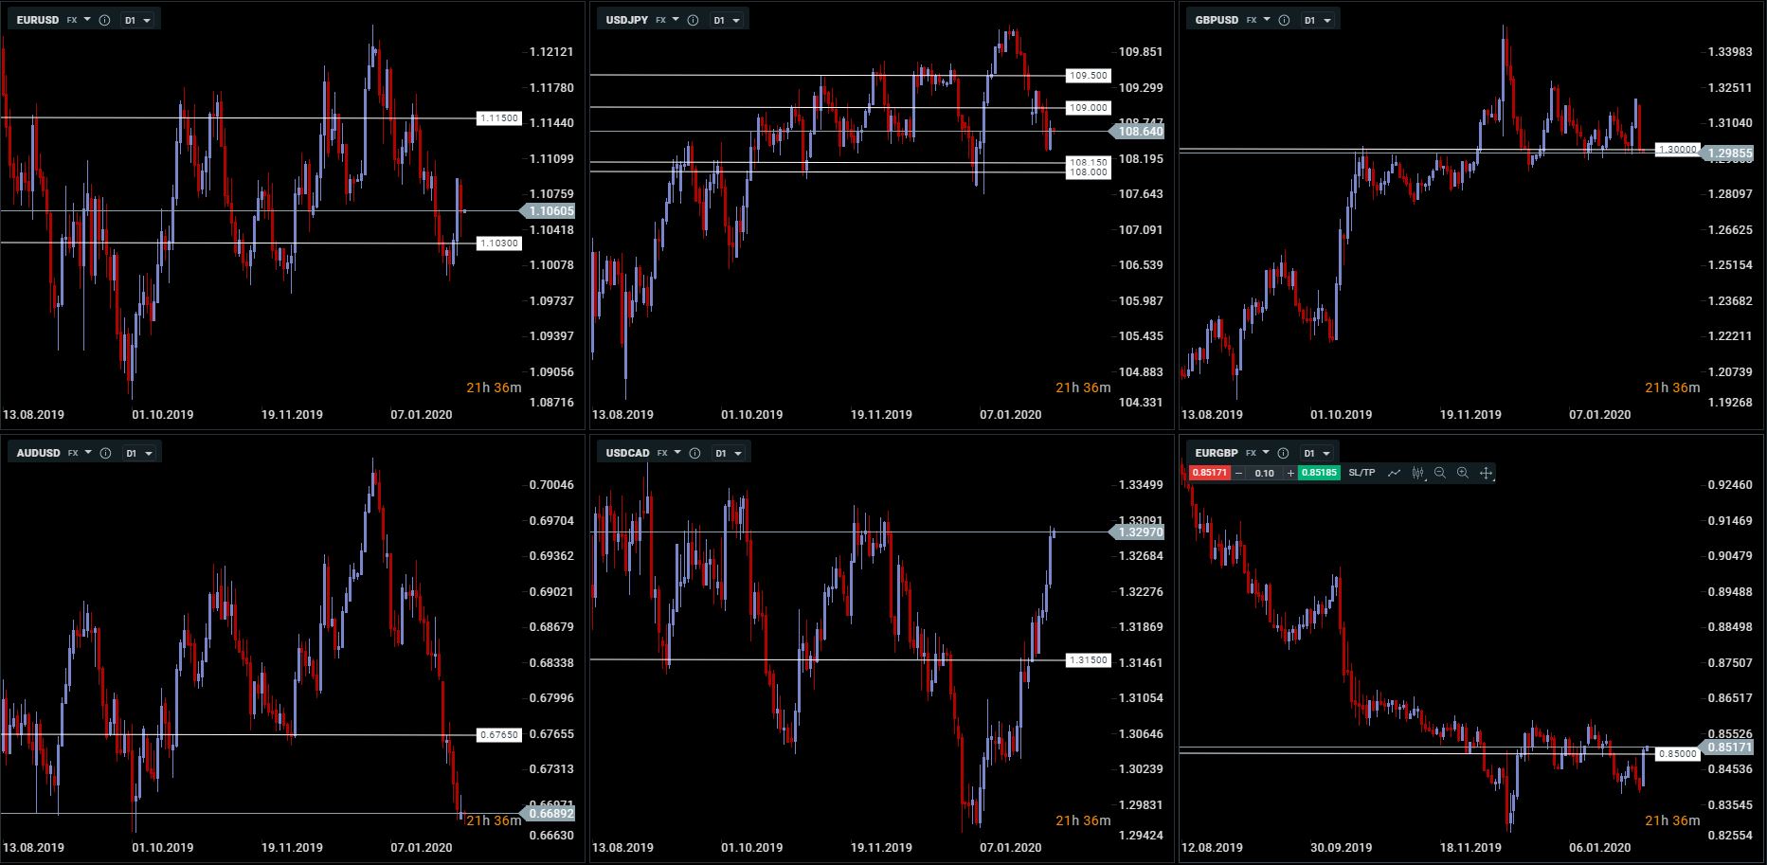The height and width of the screenshot is (865, 1767).
Task: Click the EURGBP volume field showing 0.10
Action: 1264,473
